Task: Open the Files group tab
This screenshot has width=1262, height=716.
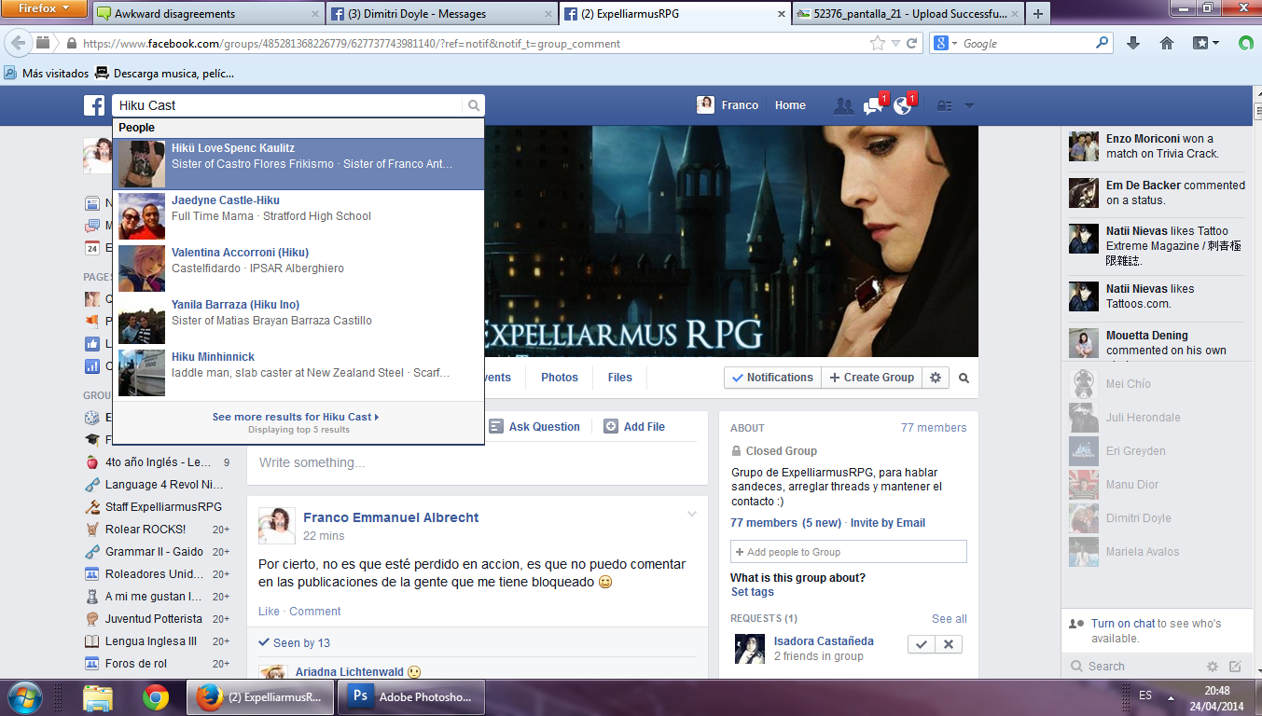Action: pyautogui.click(x=619, y=378)
